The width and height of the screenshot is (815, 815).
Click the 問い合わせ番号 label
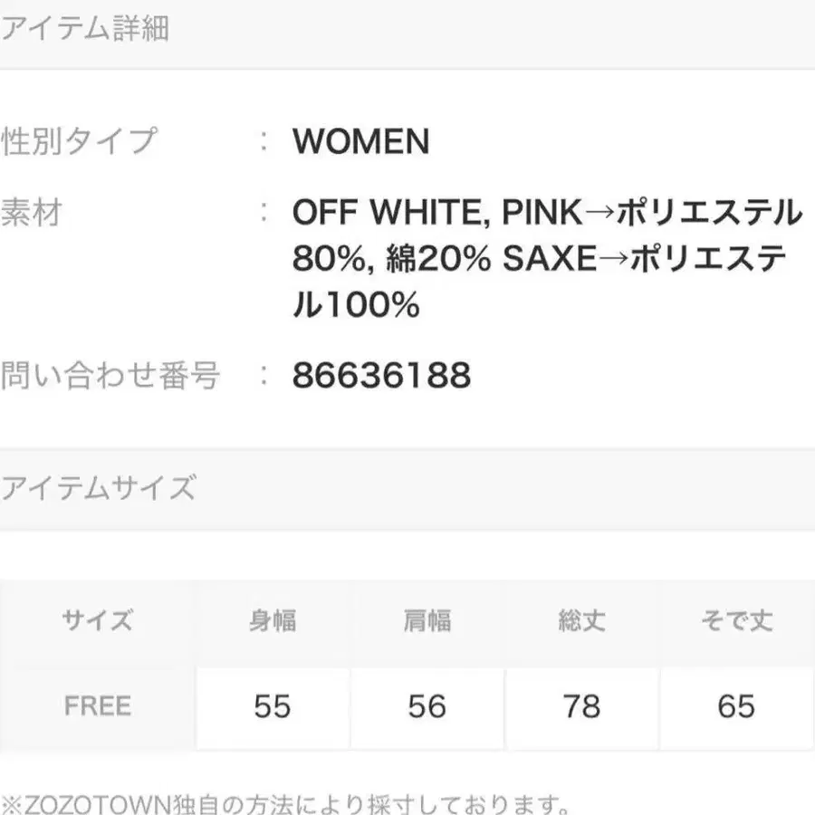tap(110, 374)
